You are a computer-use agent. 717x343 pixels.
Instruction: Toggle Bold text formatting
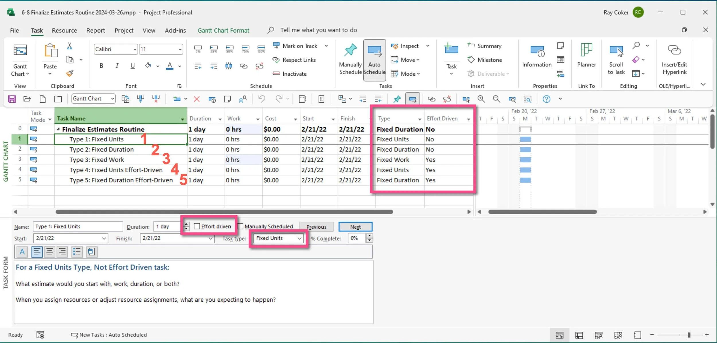(x=101, y=66)
